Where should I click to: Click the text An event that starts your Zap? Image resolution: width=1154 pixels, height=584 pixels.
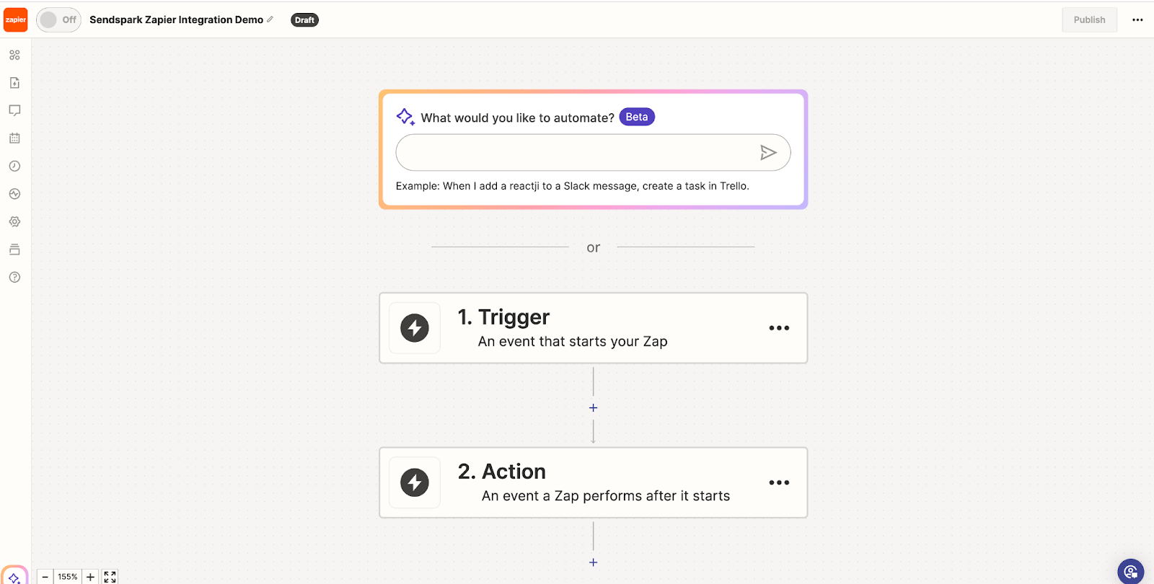(573, 341)
